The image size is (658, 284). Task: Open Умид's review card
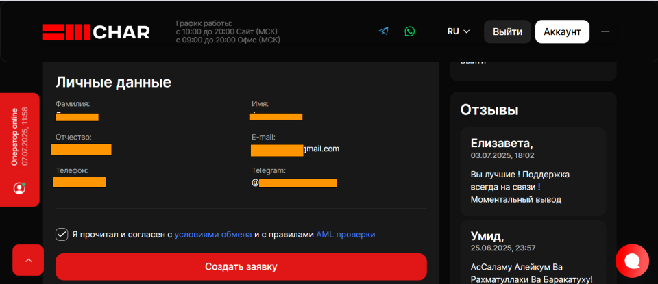(x=533, y=252)
